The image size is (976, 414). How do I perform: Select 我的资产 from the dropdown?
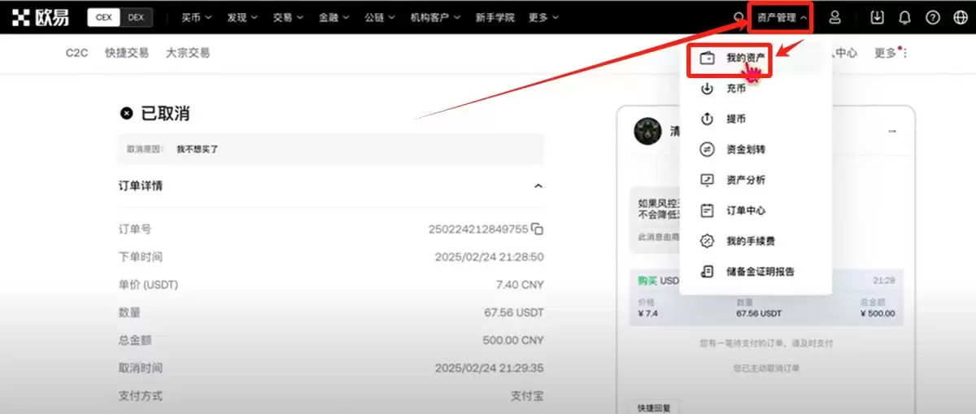pyautogui.click(x=755, y=59)
